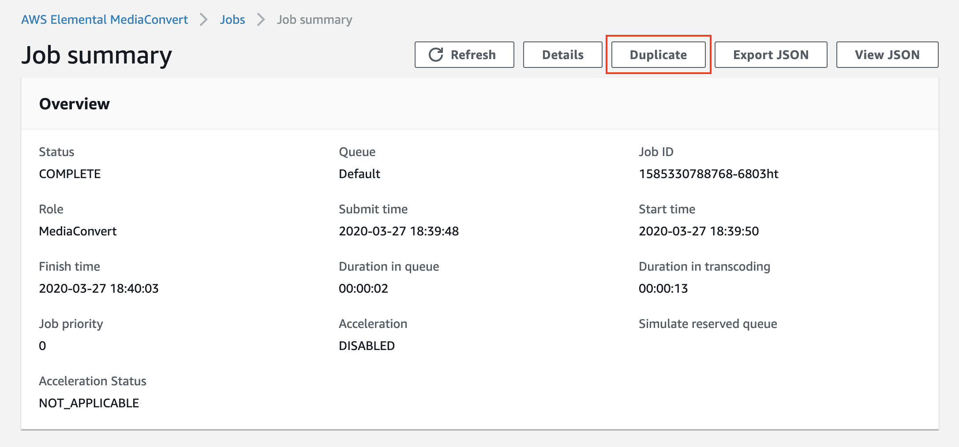The width and height of the screenshot is (959, 447).
Task: Click the Acceleration label
Action: pyautogui.click(x=373, y=324)
